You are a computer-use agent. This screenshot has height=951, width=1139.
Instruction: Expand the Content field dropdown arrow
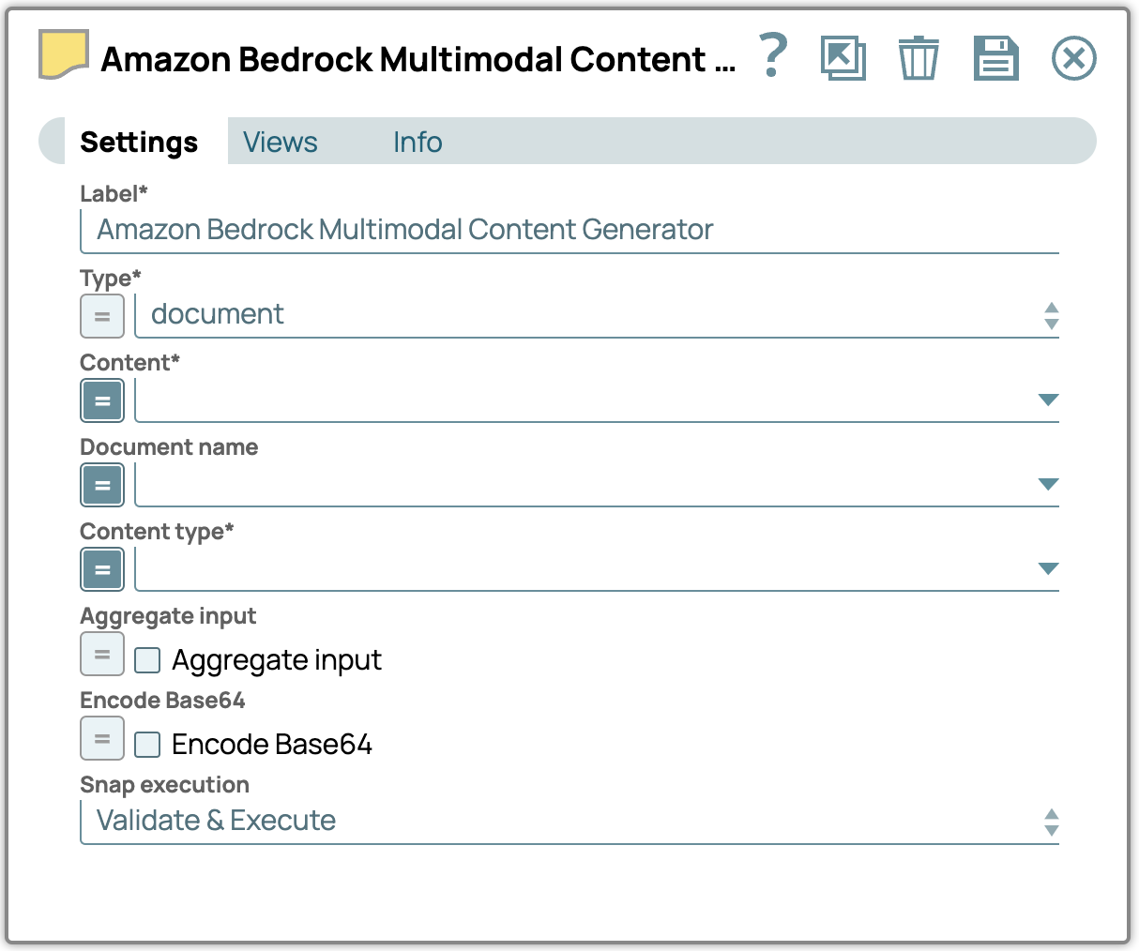coord(1048,400)
